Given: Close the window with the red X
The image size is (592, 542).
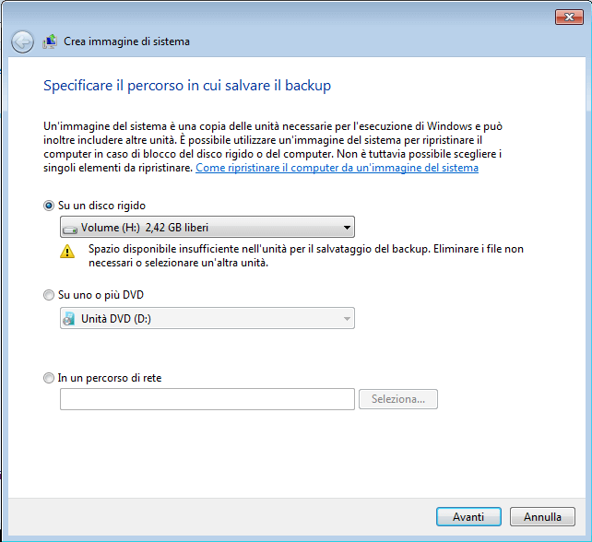Looking at the screenshot, I should pyautogui.click(x=568, y=16).
